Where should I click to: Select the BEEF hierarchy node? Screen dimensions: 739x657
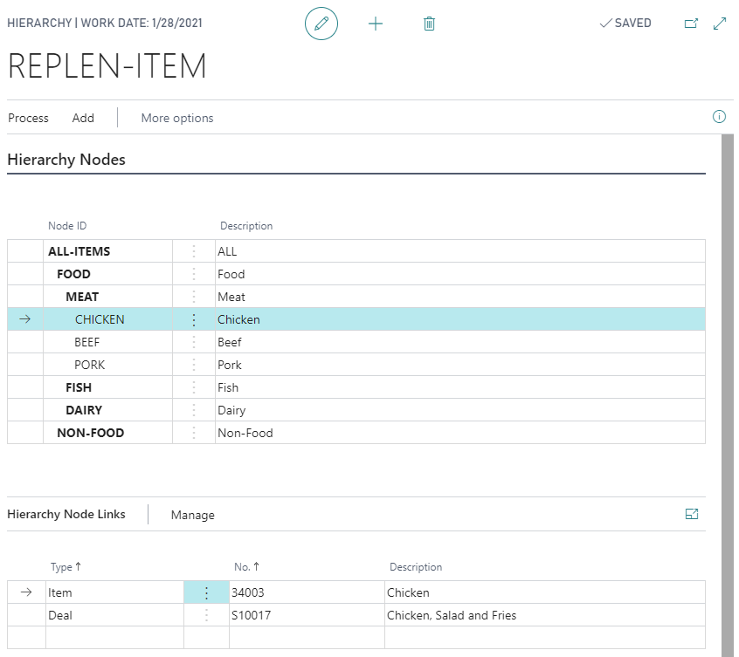pyautogui.click(x=89, y=342)
